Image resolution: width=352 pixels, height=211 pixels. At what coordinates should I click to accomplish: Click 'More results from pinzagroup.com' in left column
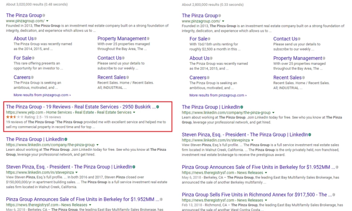pos(42,95)
